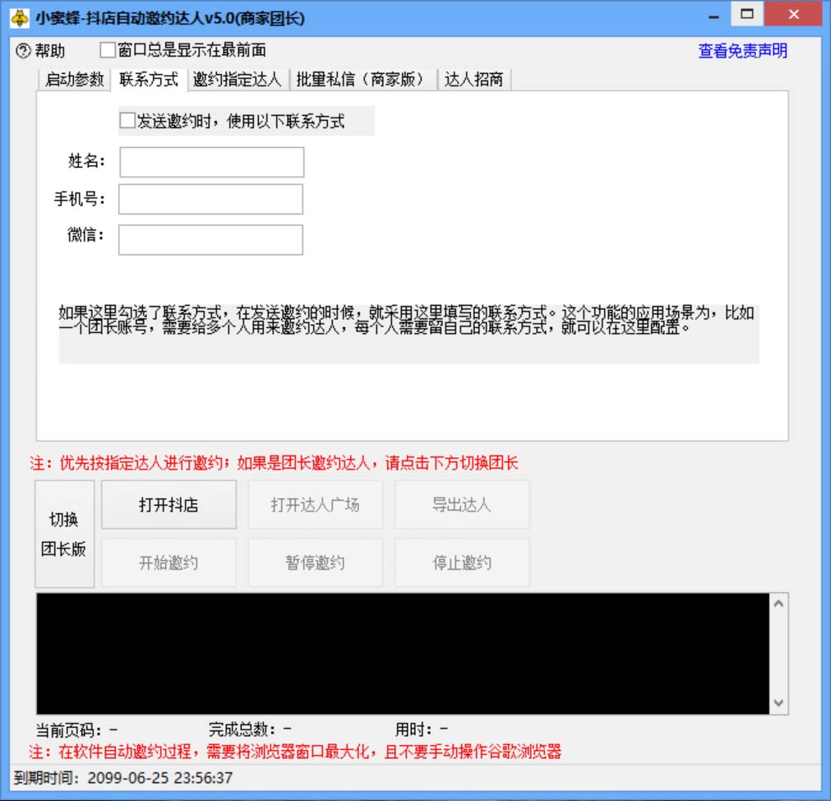Select the 批量私信（商家版） tab
The image size is (831, 801).
[x=364, y=80]
